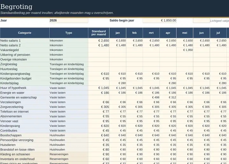The width and height of the screenshot is (229, 164).
Task: Select Netto salaris 1 standard € 2,650
Action: (x=99, y=41)
